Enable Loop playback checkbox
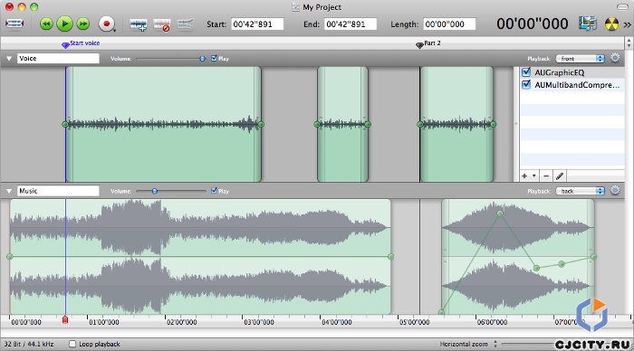Screen dimensions: 634x351 coord(72,344)
